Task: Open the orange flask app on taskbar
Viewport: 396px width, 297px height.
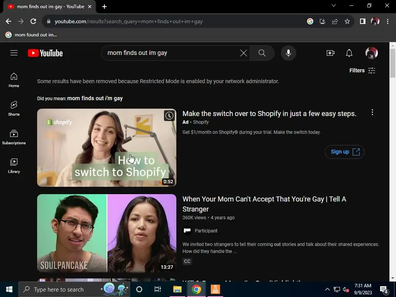Action: coord(215,289)
